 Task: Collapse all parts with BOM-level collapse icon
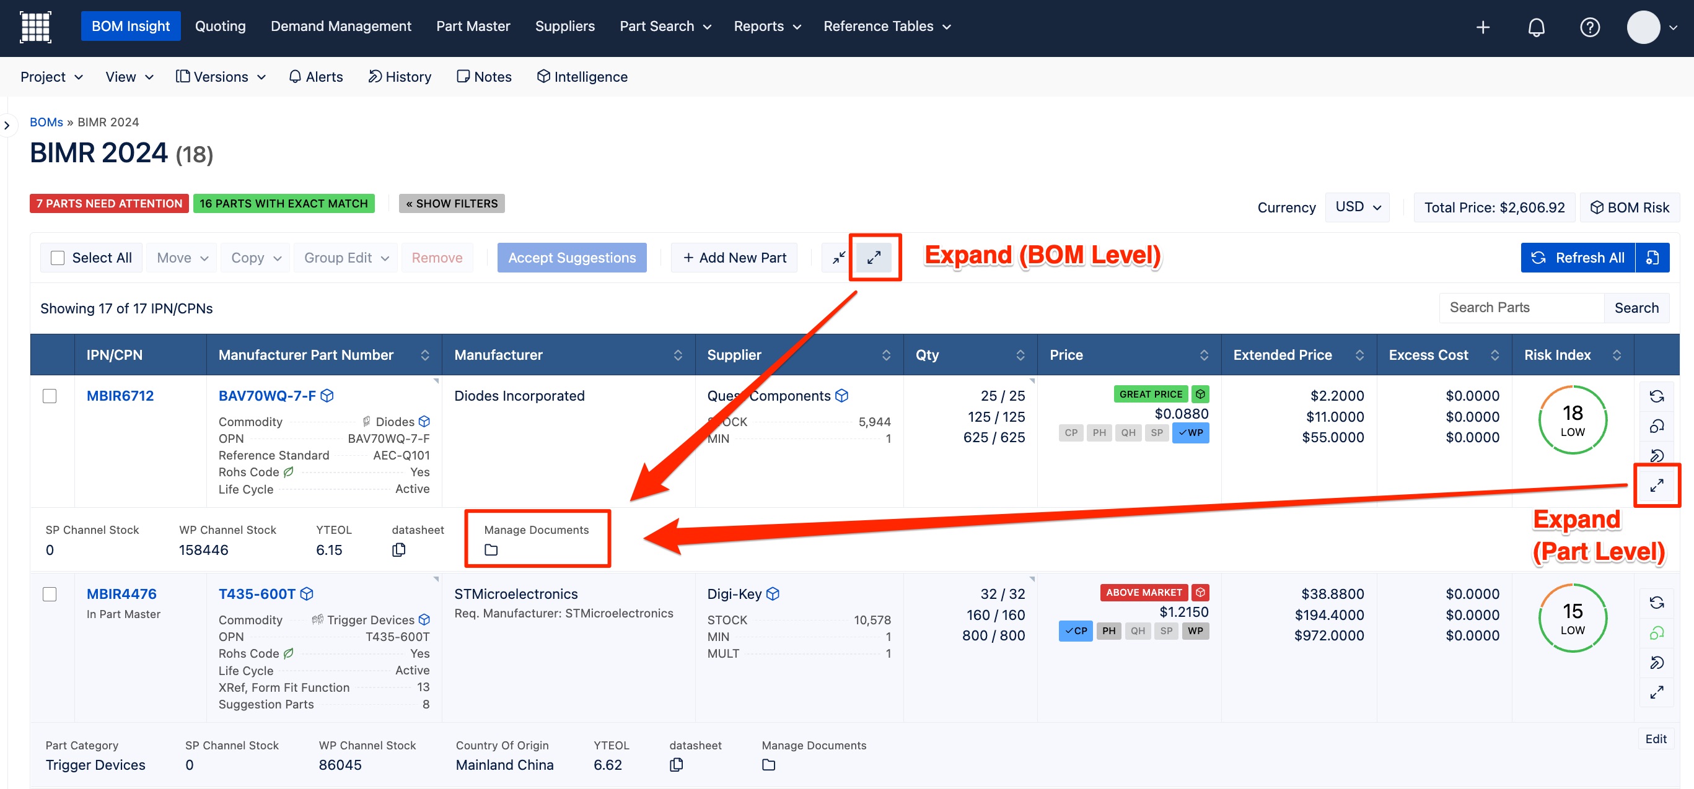839,258
